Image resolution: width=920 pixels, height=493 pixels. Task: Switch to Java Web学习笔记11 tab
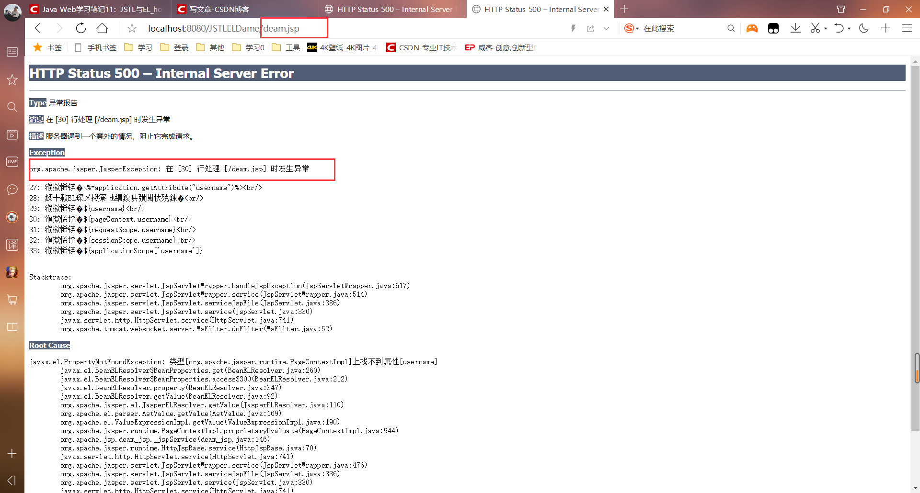click(x=98, y=9)
